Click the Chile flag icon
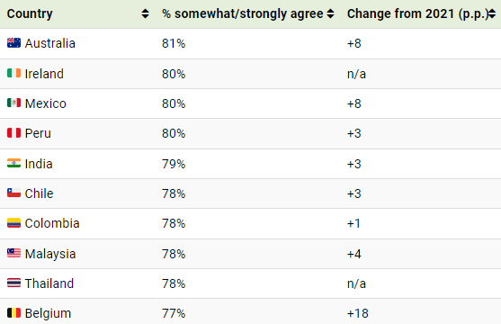 (x=13, y=193)
